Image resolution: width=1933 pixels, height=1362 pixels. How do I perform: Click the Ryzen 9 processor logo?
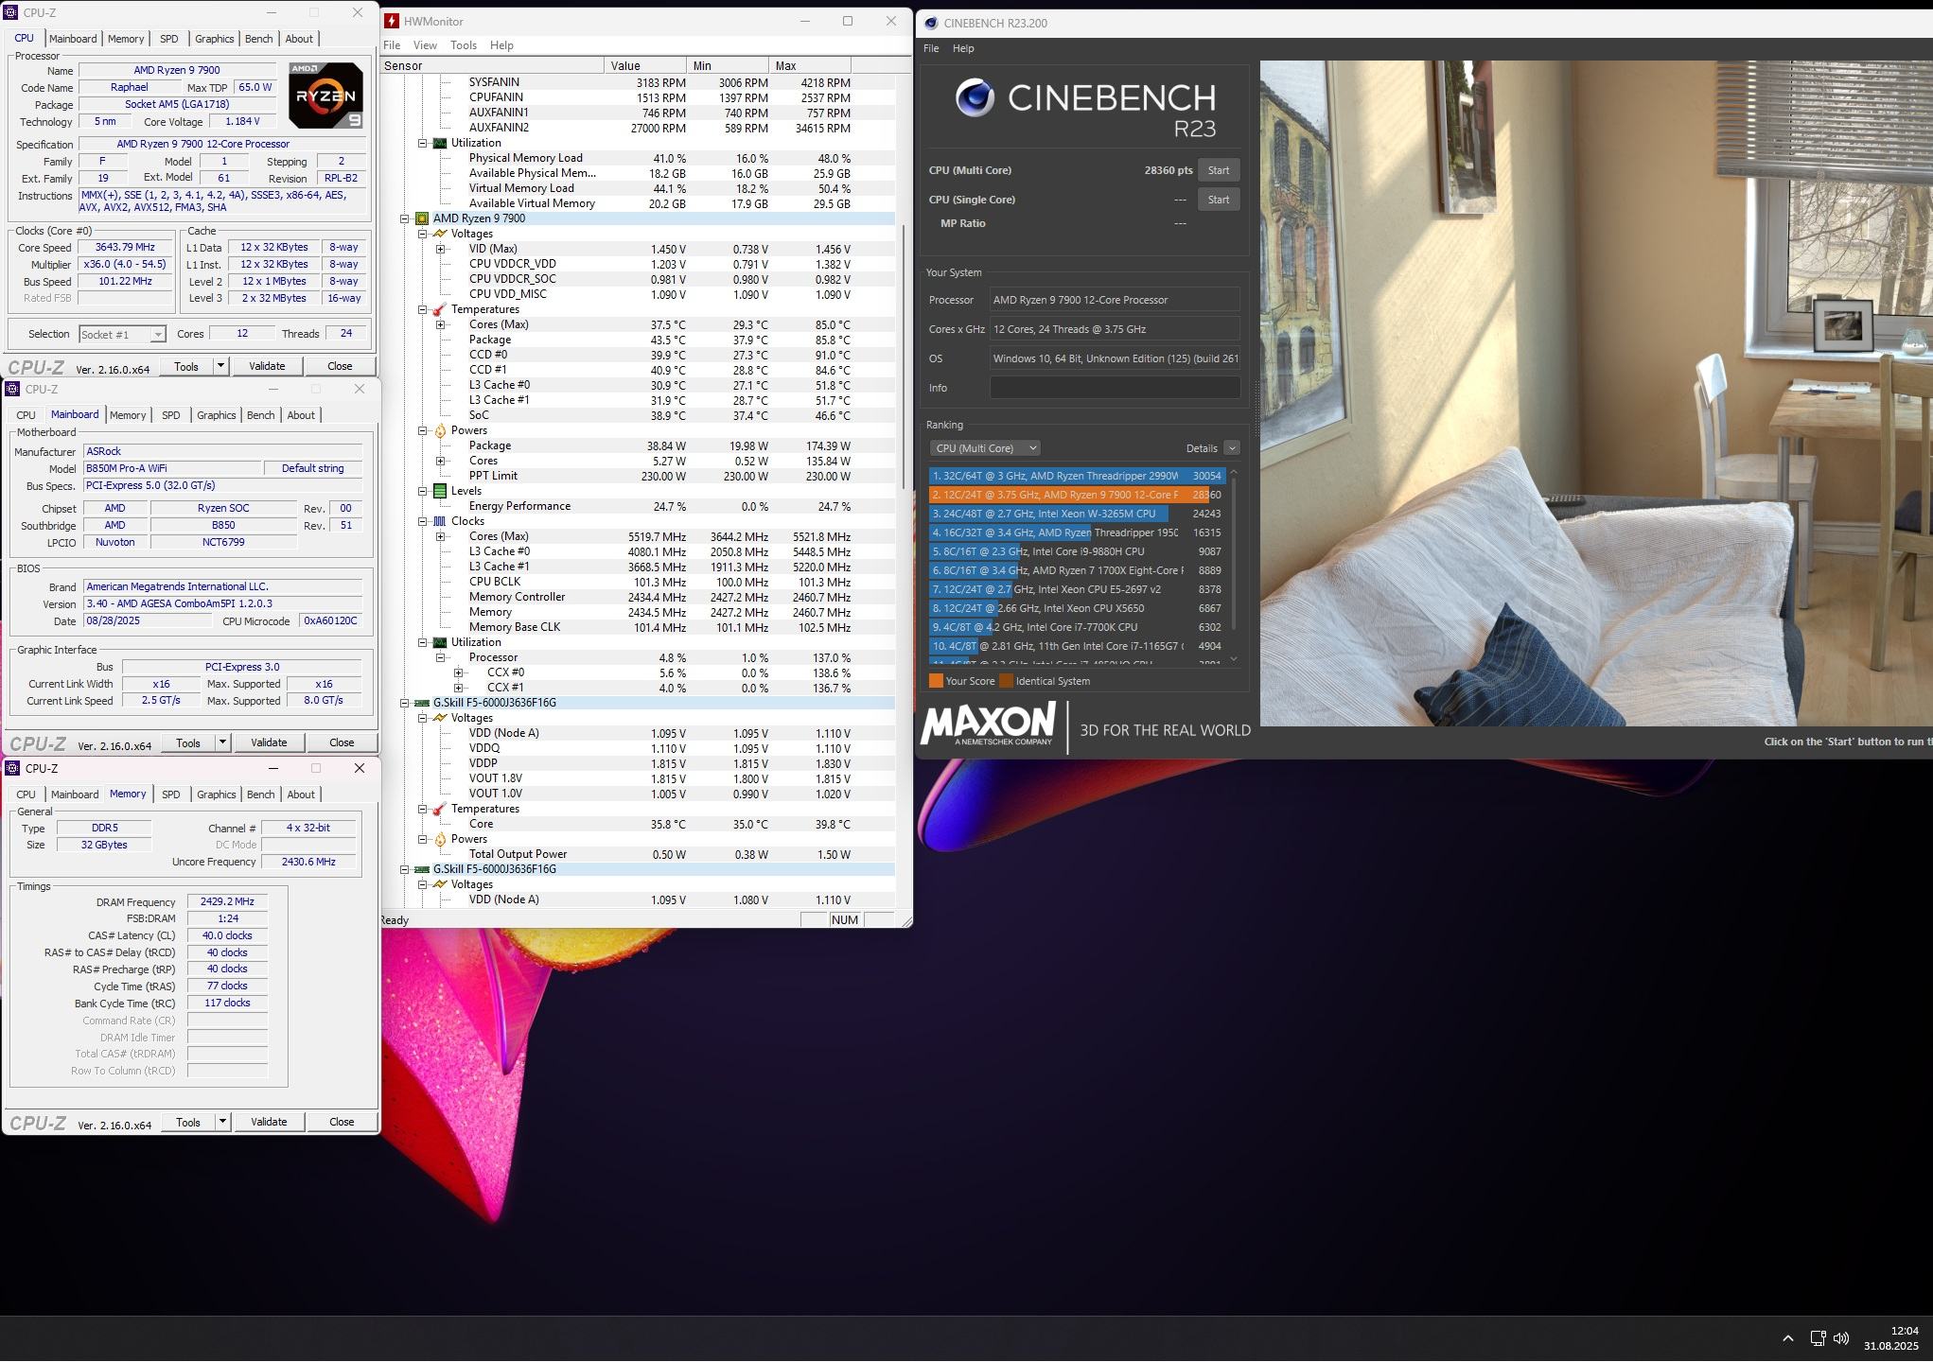(325, 95)
